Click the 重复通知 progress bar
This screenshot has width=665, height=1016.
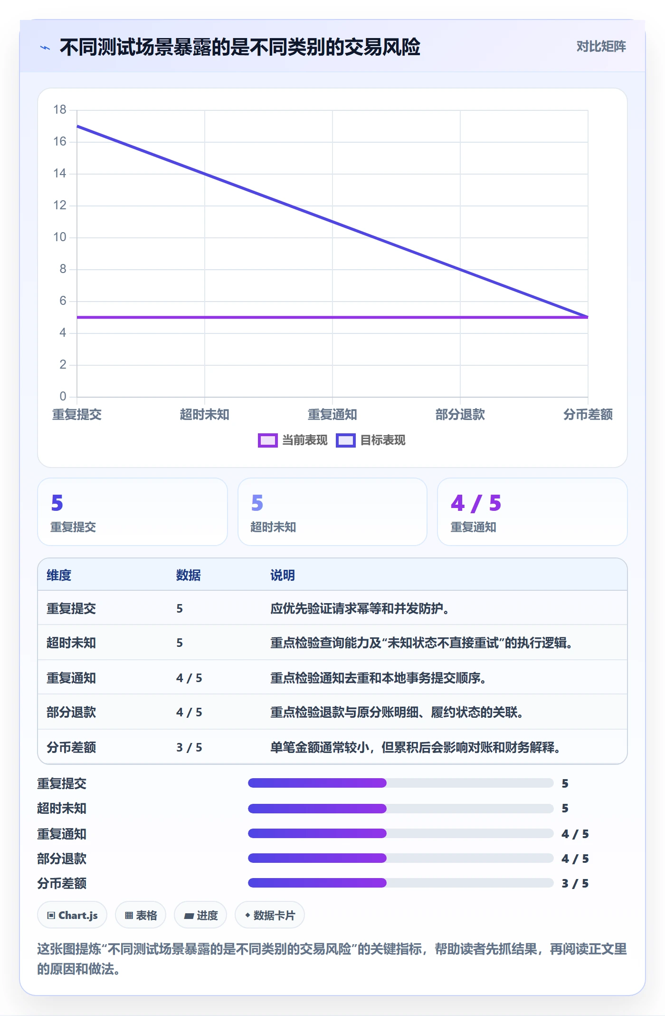pos(400,833)
